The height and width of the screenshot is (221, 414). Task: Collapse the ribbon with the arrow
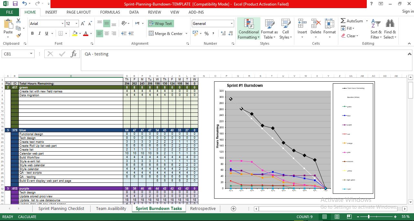[409, 43]
